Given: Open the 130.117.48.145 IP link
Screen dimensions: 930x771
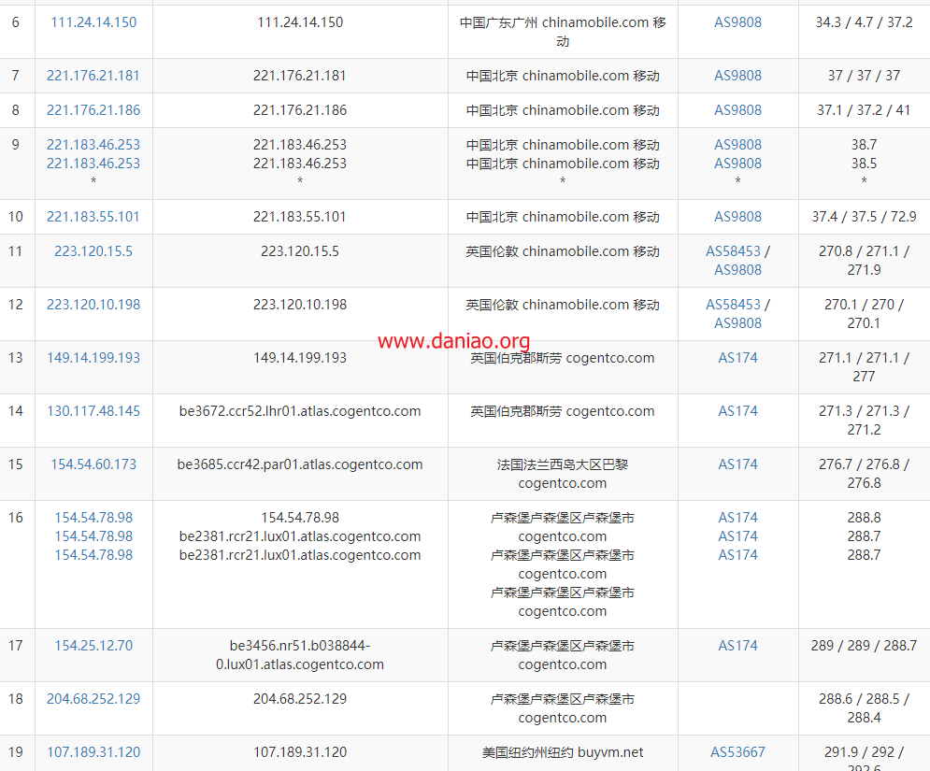Looking at the screenshot, I should click(93, 411).
